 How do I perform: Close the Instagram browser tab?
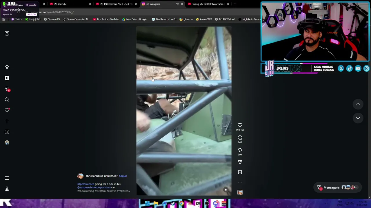[x=182, y=4]
